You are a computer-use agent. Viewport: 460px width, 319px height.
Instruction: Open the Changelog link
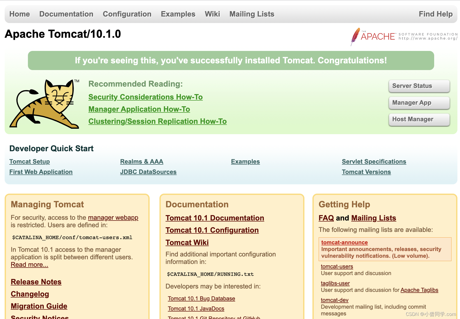(x=30, y=294)
